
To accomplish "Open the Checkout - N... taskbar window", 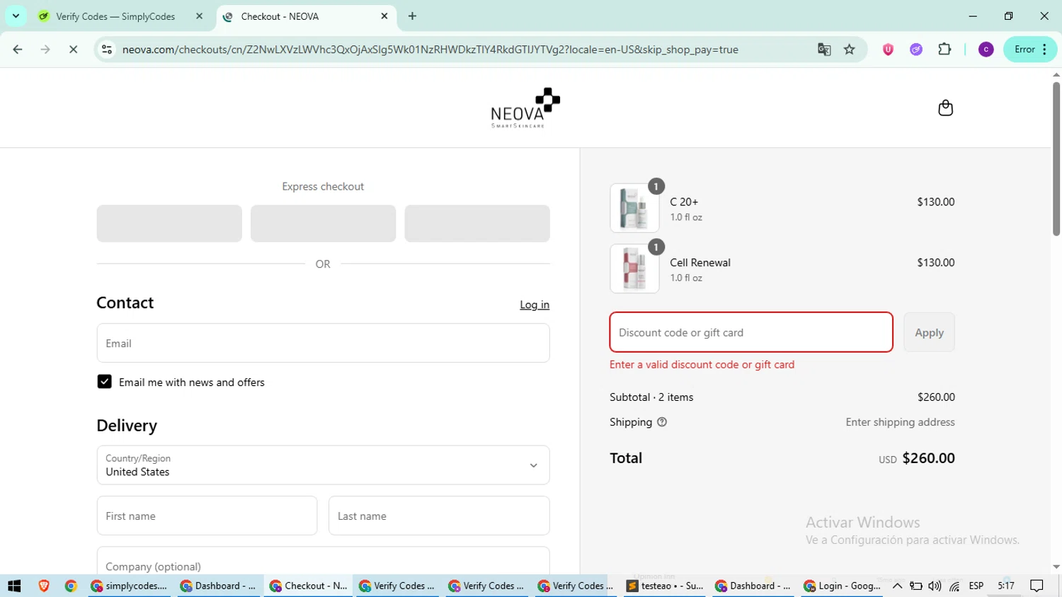I will click(x=309, y=586).
